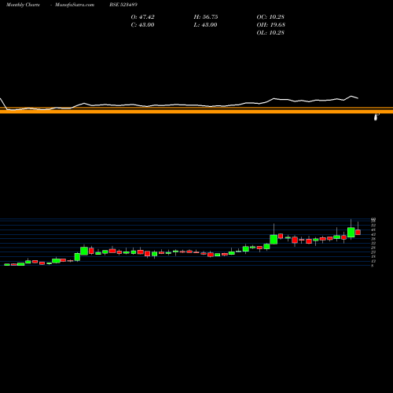Click the "OL: 10.28" readout

click(x=270, y=33)
